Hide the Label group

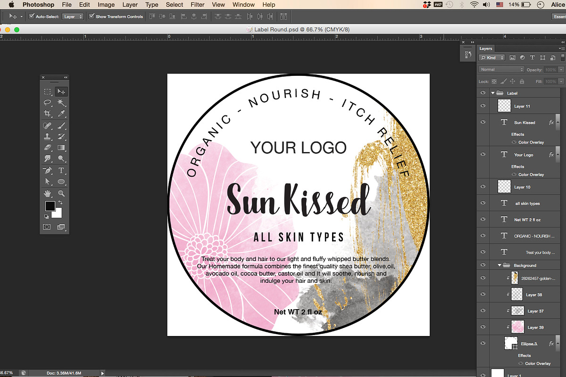[483, 93]
